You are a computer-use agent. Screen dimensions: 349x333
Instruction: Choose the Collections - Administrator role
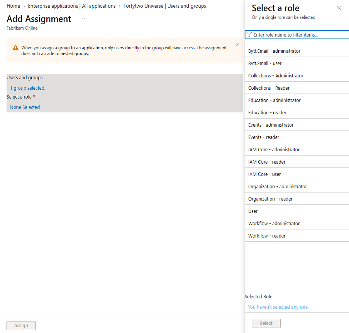[x=297, y=75]
